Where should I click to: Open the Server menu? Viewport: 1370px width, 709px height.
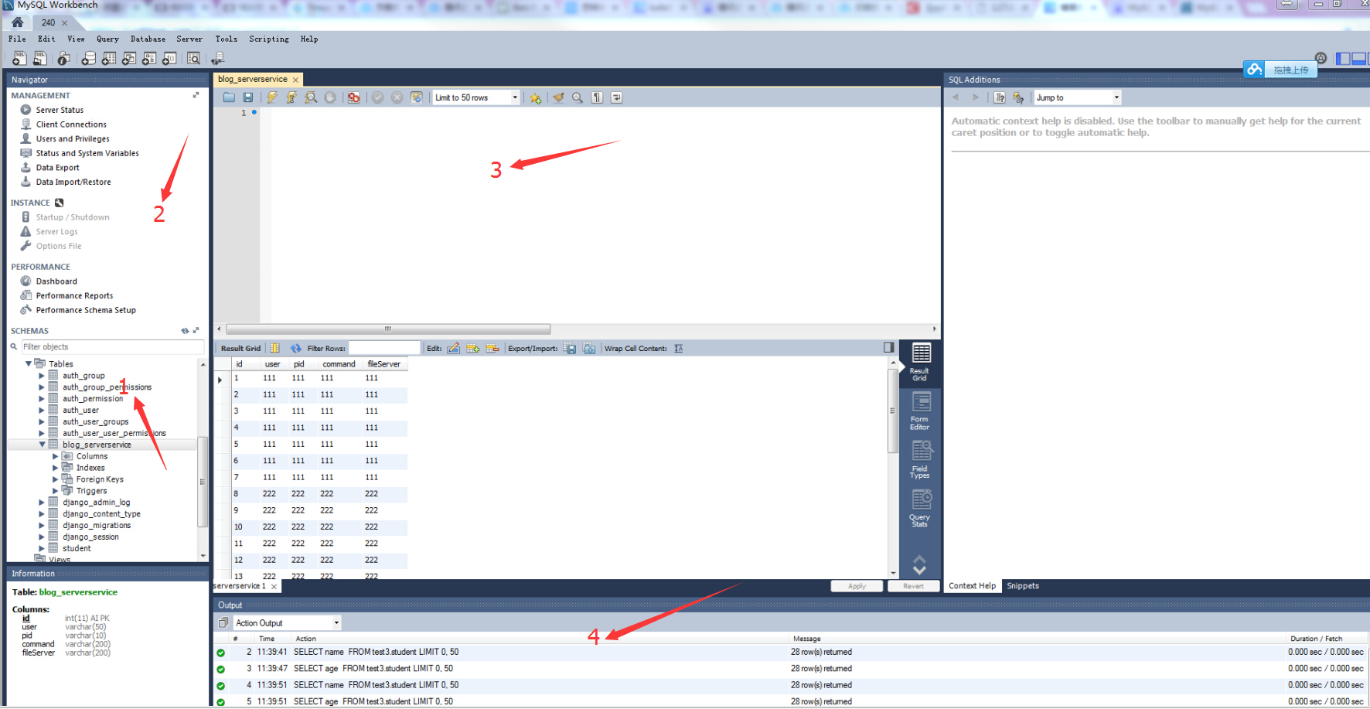(189, 39)
